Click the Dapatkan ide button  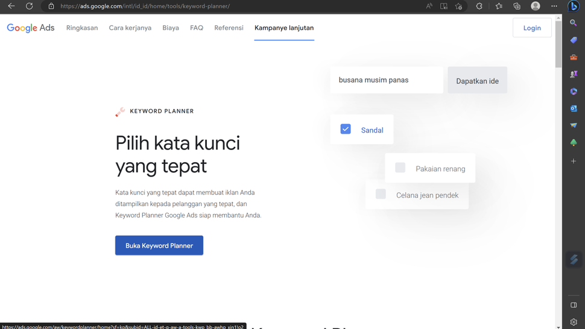477,81
